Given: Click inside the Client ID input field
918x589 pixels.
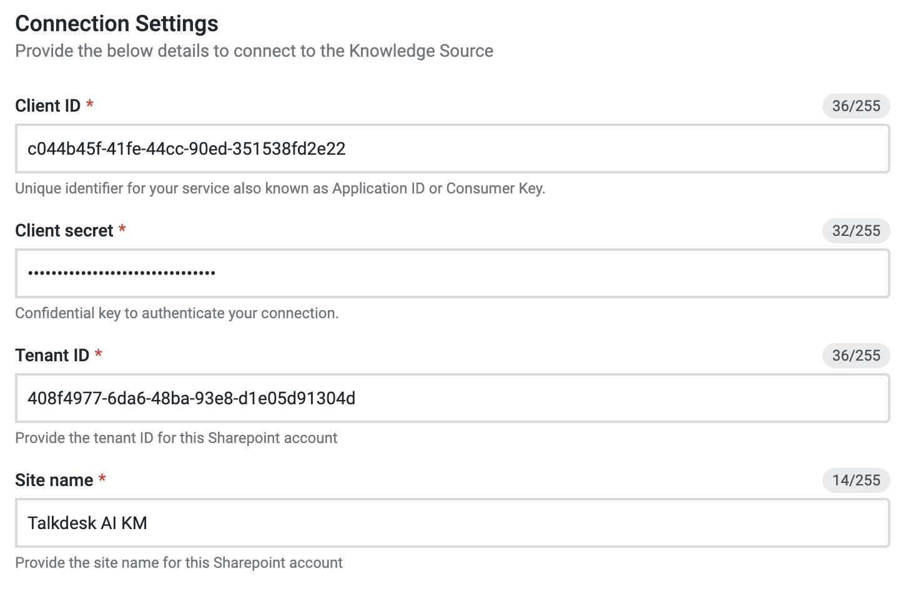Looking at the screenshot, I should click(x=437, y=148).
